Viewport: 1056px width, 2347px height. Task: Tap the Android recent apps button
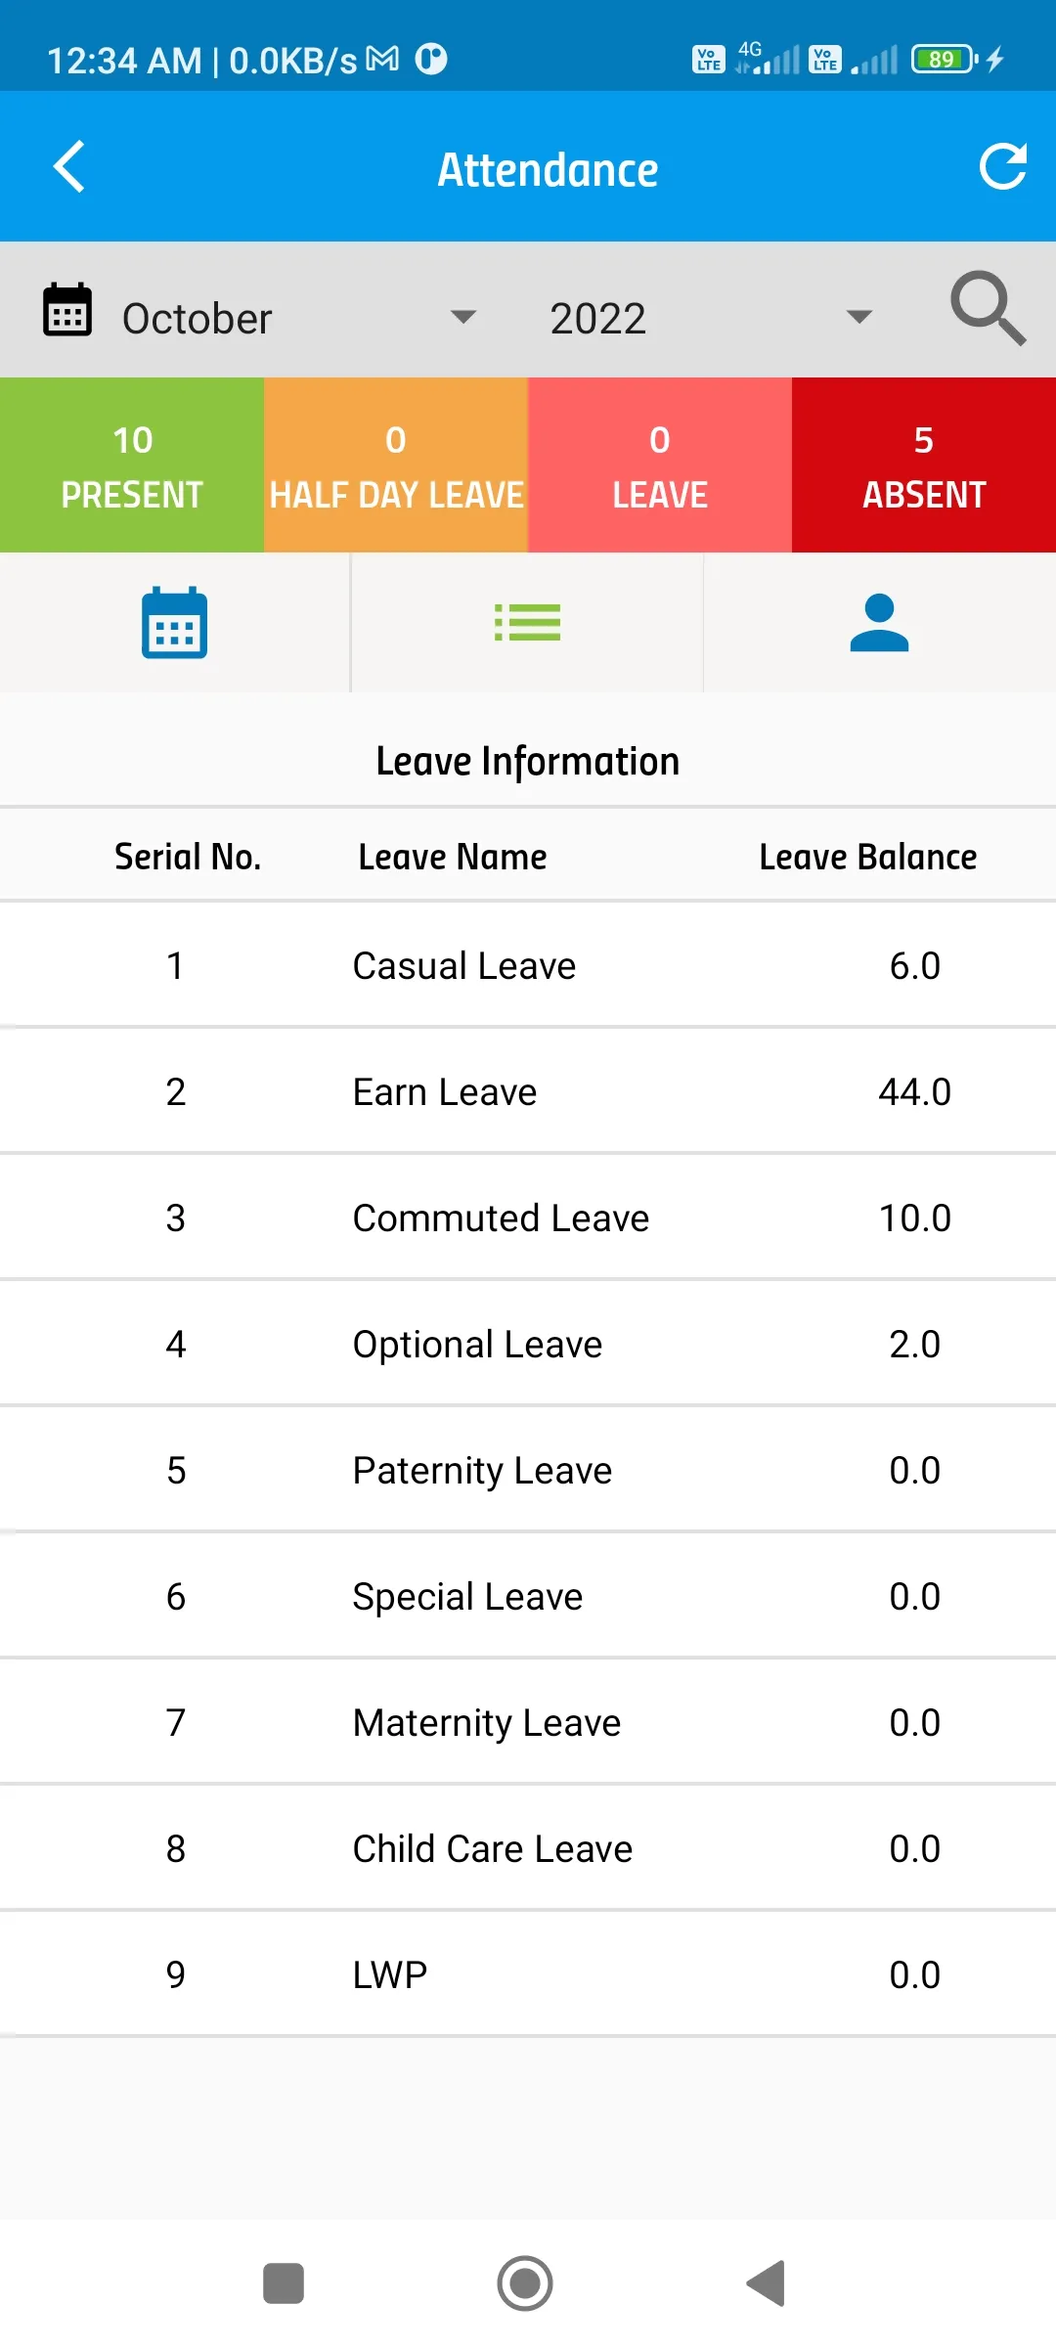(284, 2283)
